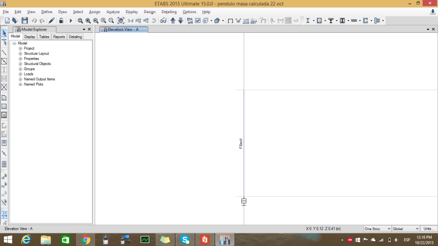438x246 pixels.
Task: Click the Windows Start button
Action: pyautogui.click(x=8, y=239)
